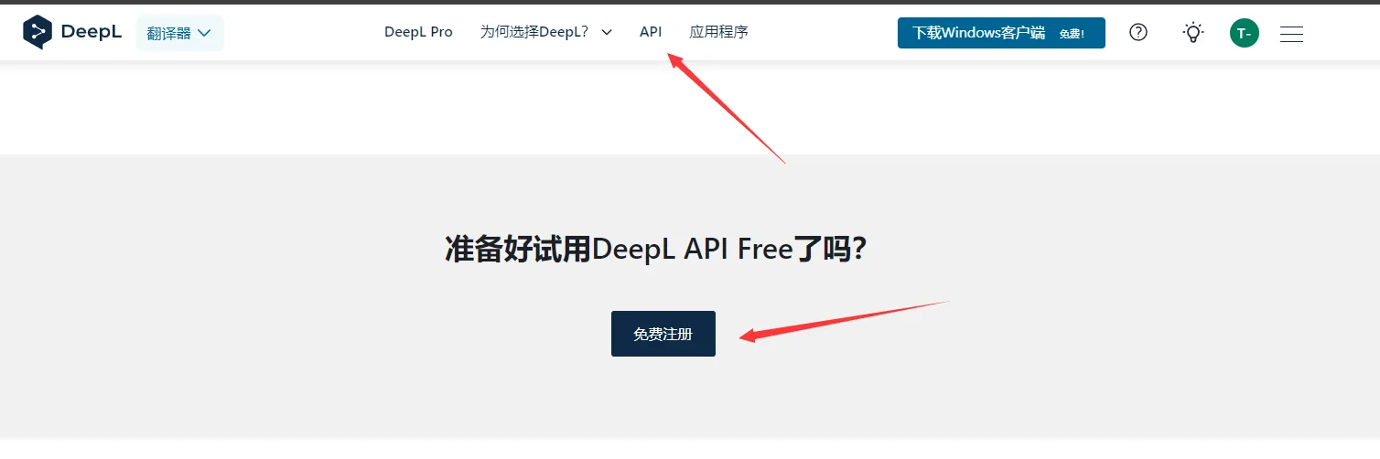Open the hamburger menu icon
Image resolution: width=1380 pixels, height=459 pixels.
point(1291,34)
